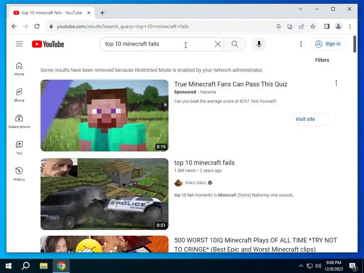Go back in Chrome
This screenshot has height=273, width=364.
(x=14, y=26)
